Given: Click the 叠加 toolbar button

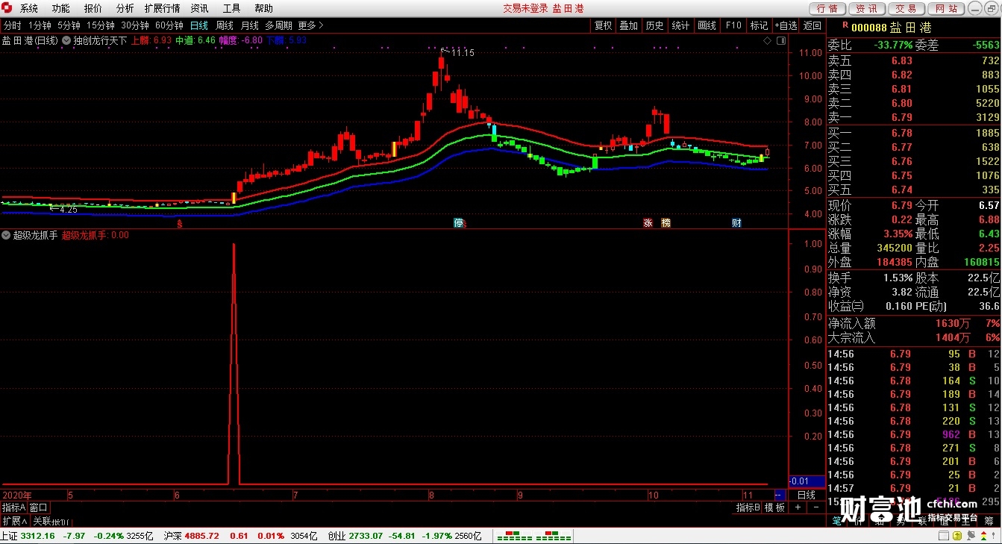Looking at the screenshot, I should (x=629, y=25).
